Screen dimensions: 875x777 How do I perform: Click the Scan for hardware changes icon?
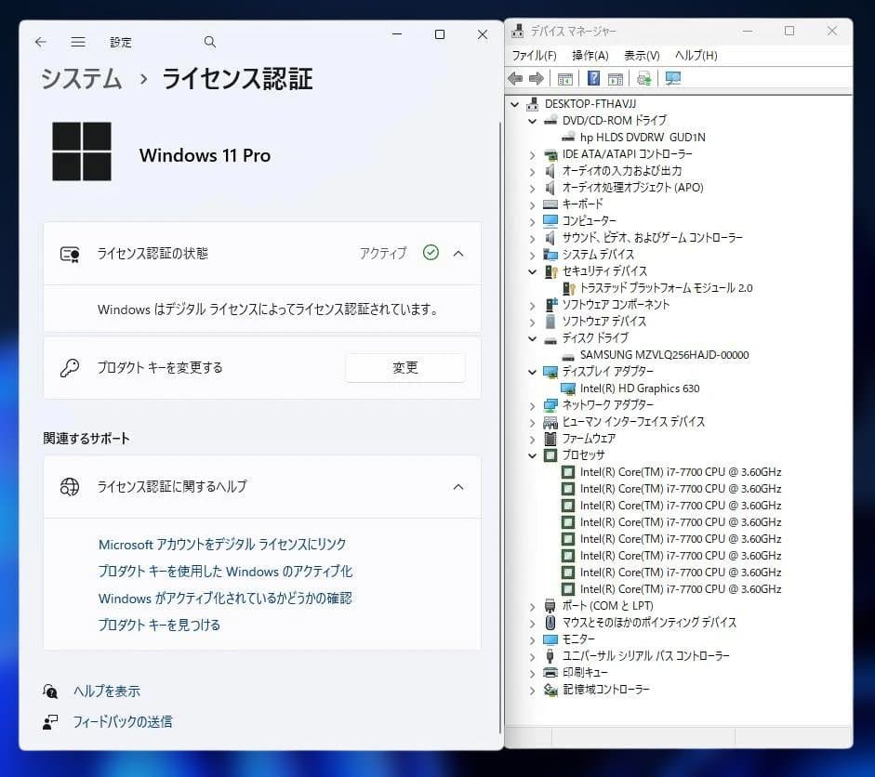[x=643, y=78]
